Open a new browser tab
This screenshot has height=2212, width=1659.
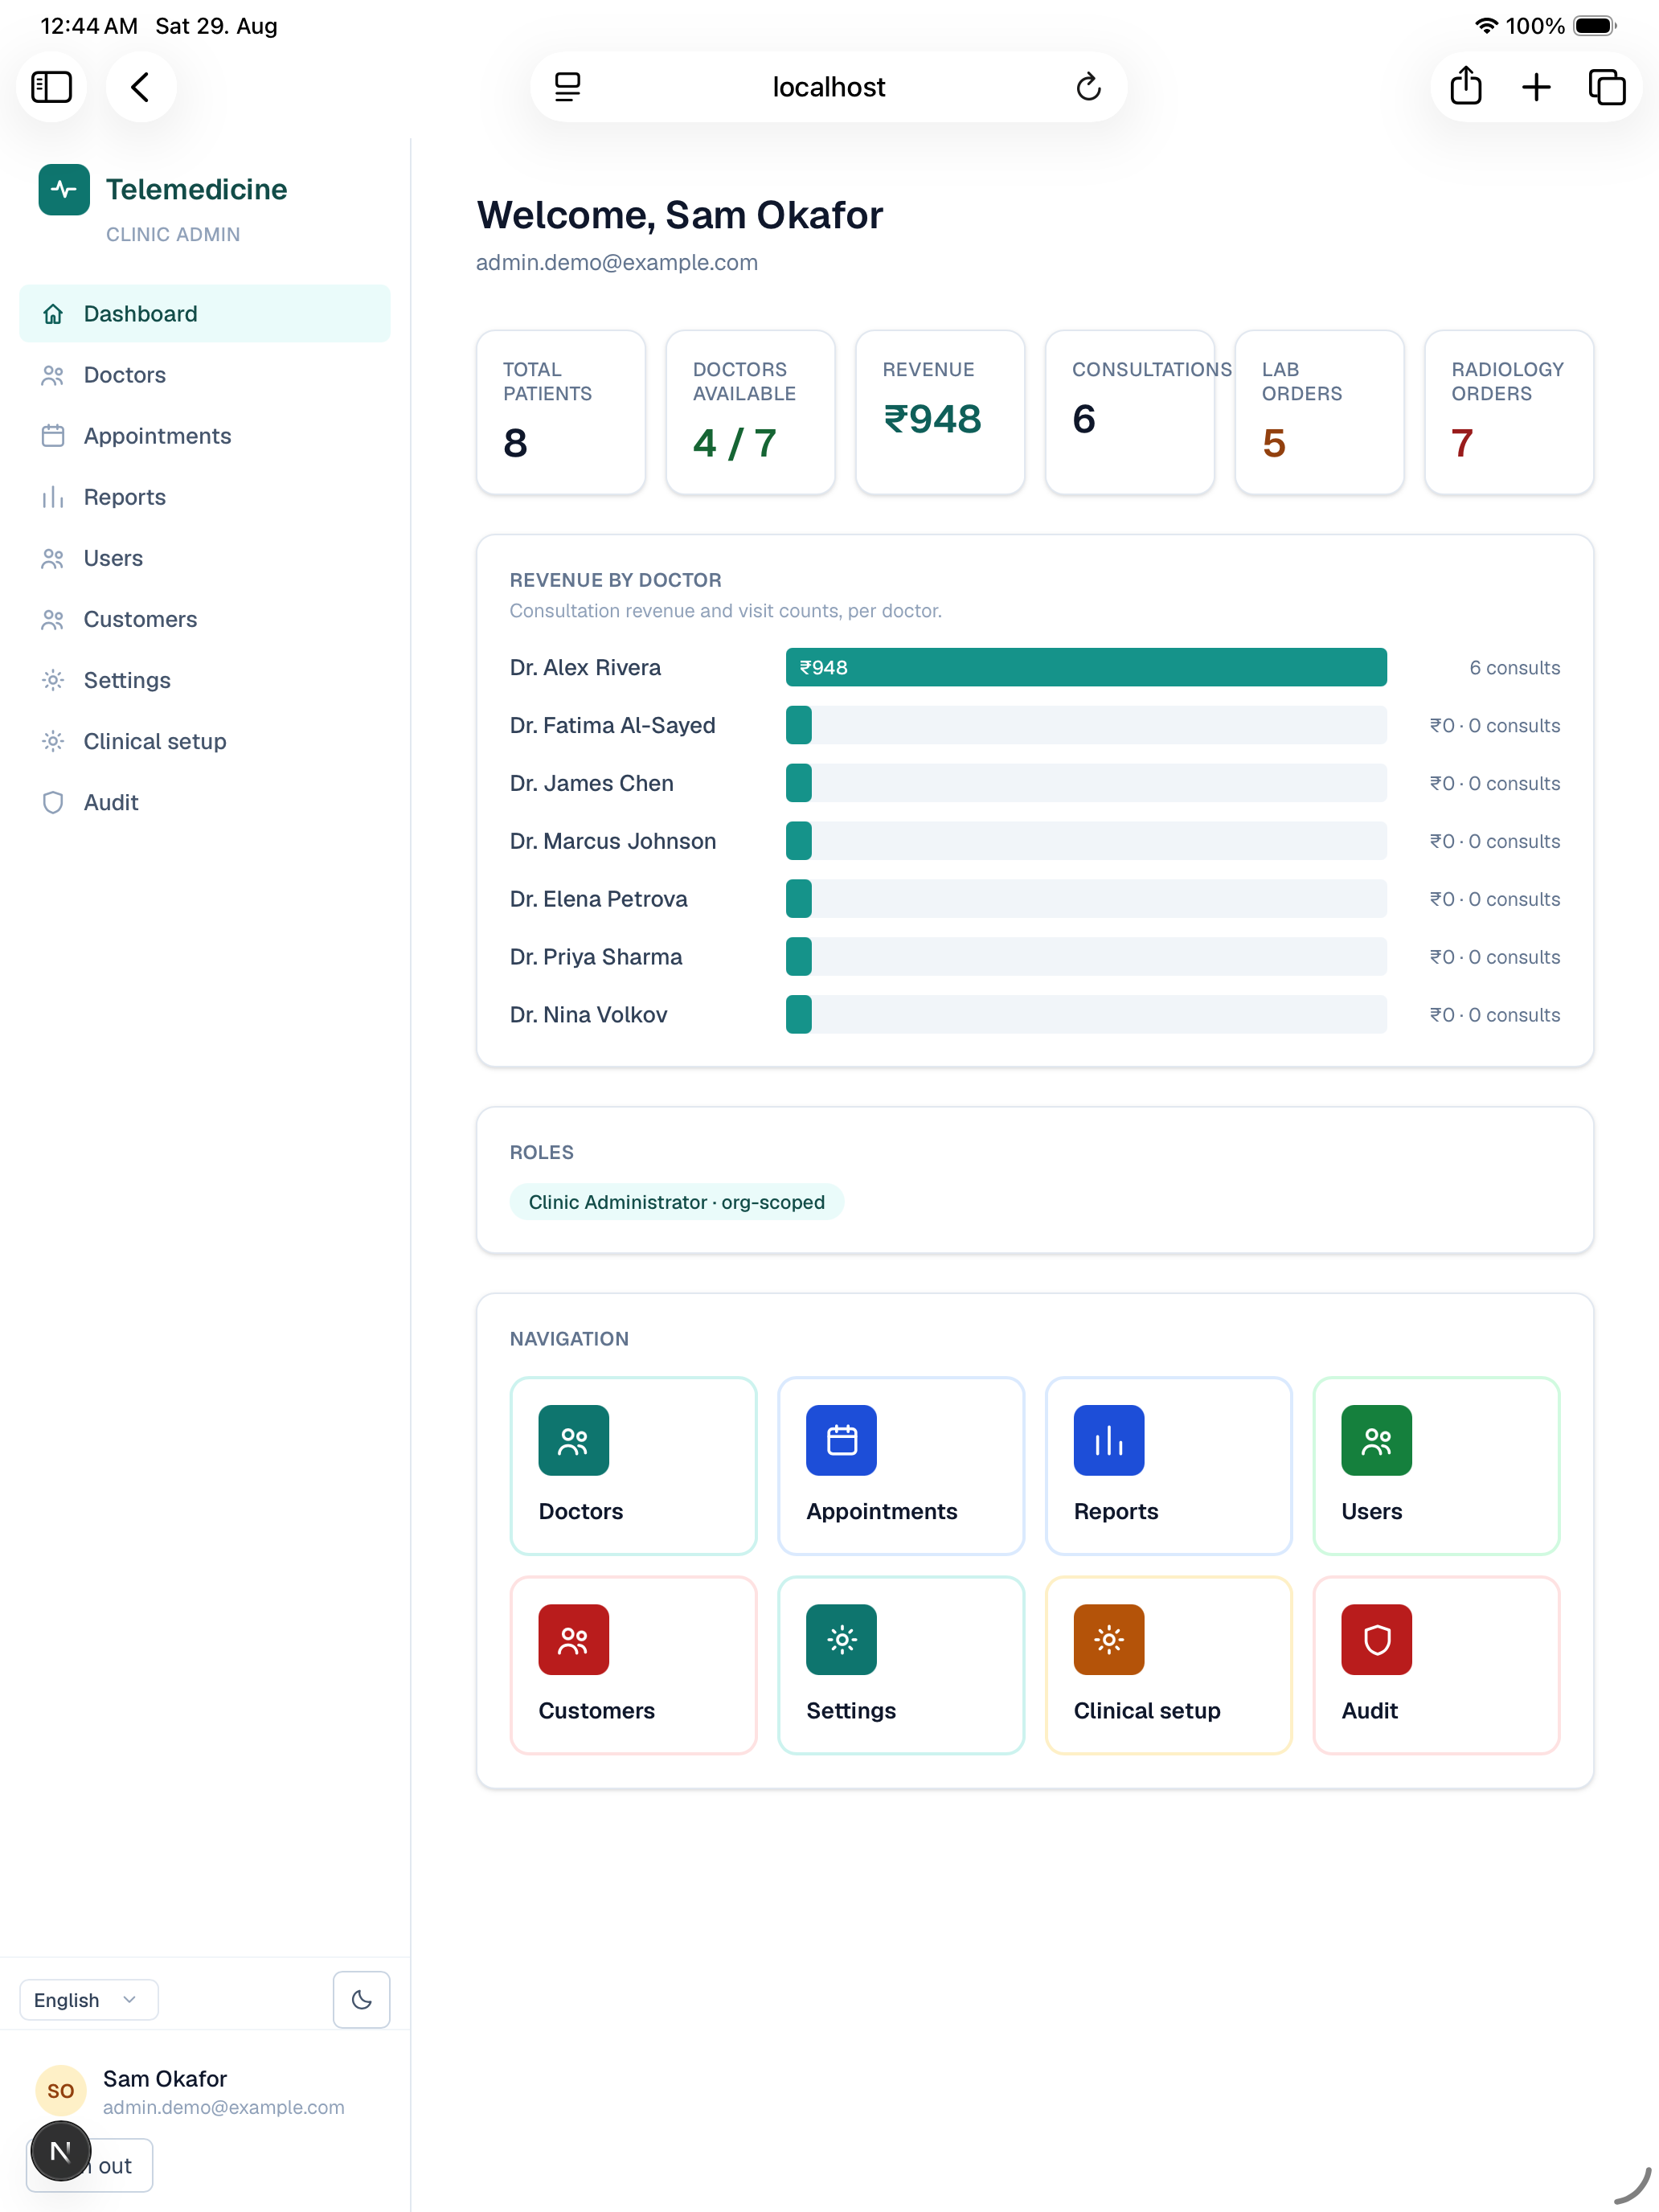(1536, 87)
